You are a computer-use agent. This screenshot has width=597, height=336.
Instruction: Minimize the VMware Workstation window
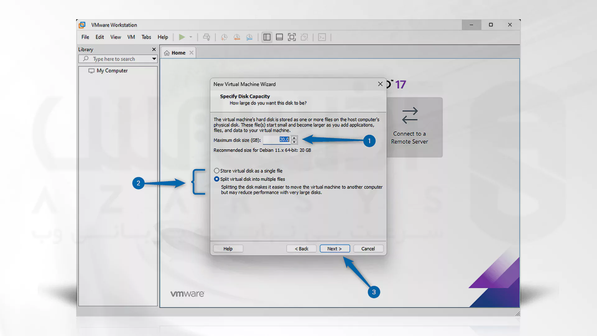(471, 25)
